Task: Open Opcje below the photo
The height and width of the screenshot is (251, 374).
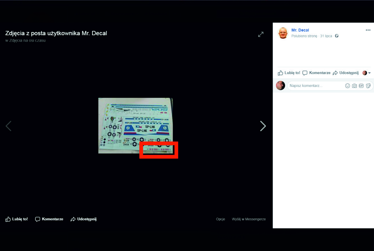Action: tap(220, 219)
